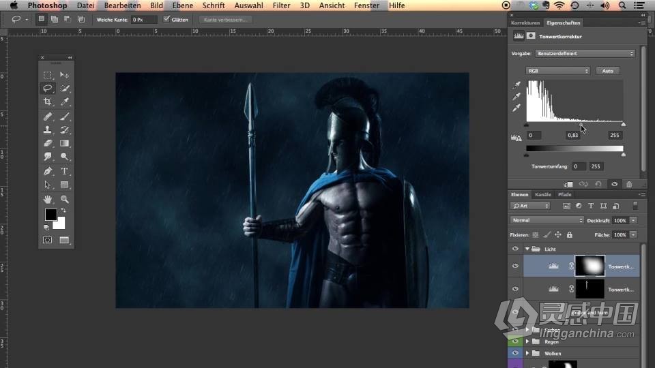This screenshot has height=368, width=655.
Task: Clip adjustment to layer below
Action: coord(568,184)
